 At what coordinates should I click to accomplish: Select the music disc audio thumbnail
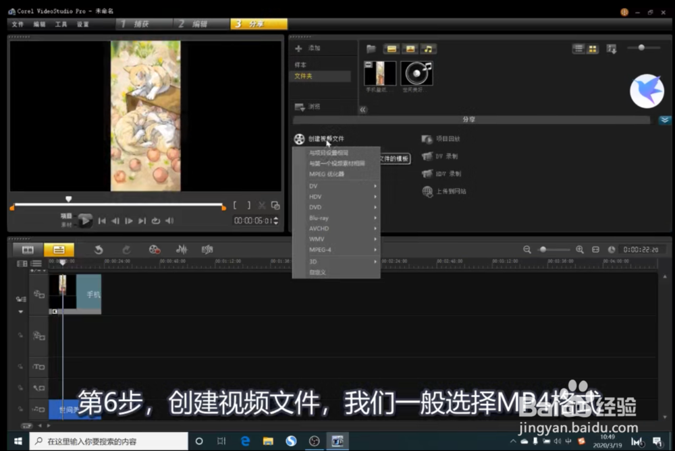pyautogui.click(x=416, y=73)
